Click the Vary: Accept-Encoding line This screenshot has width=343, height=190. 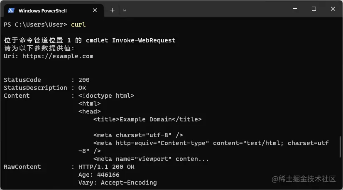(117, 183)
